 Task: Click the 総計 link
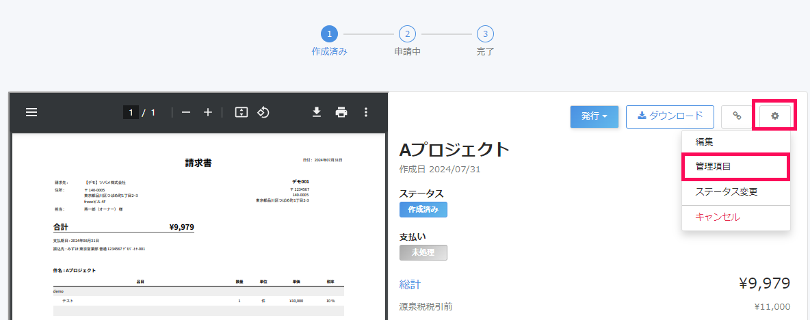tap(410, 284)
